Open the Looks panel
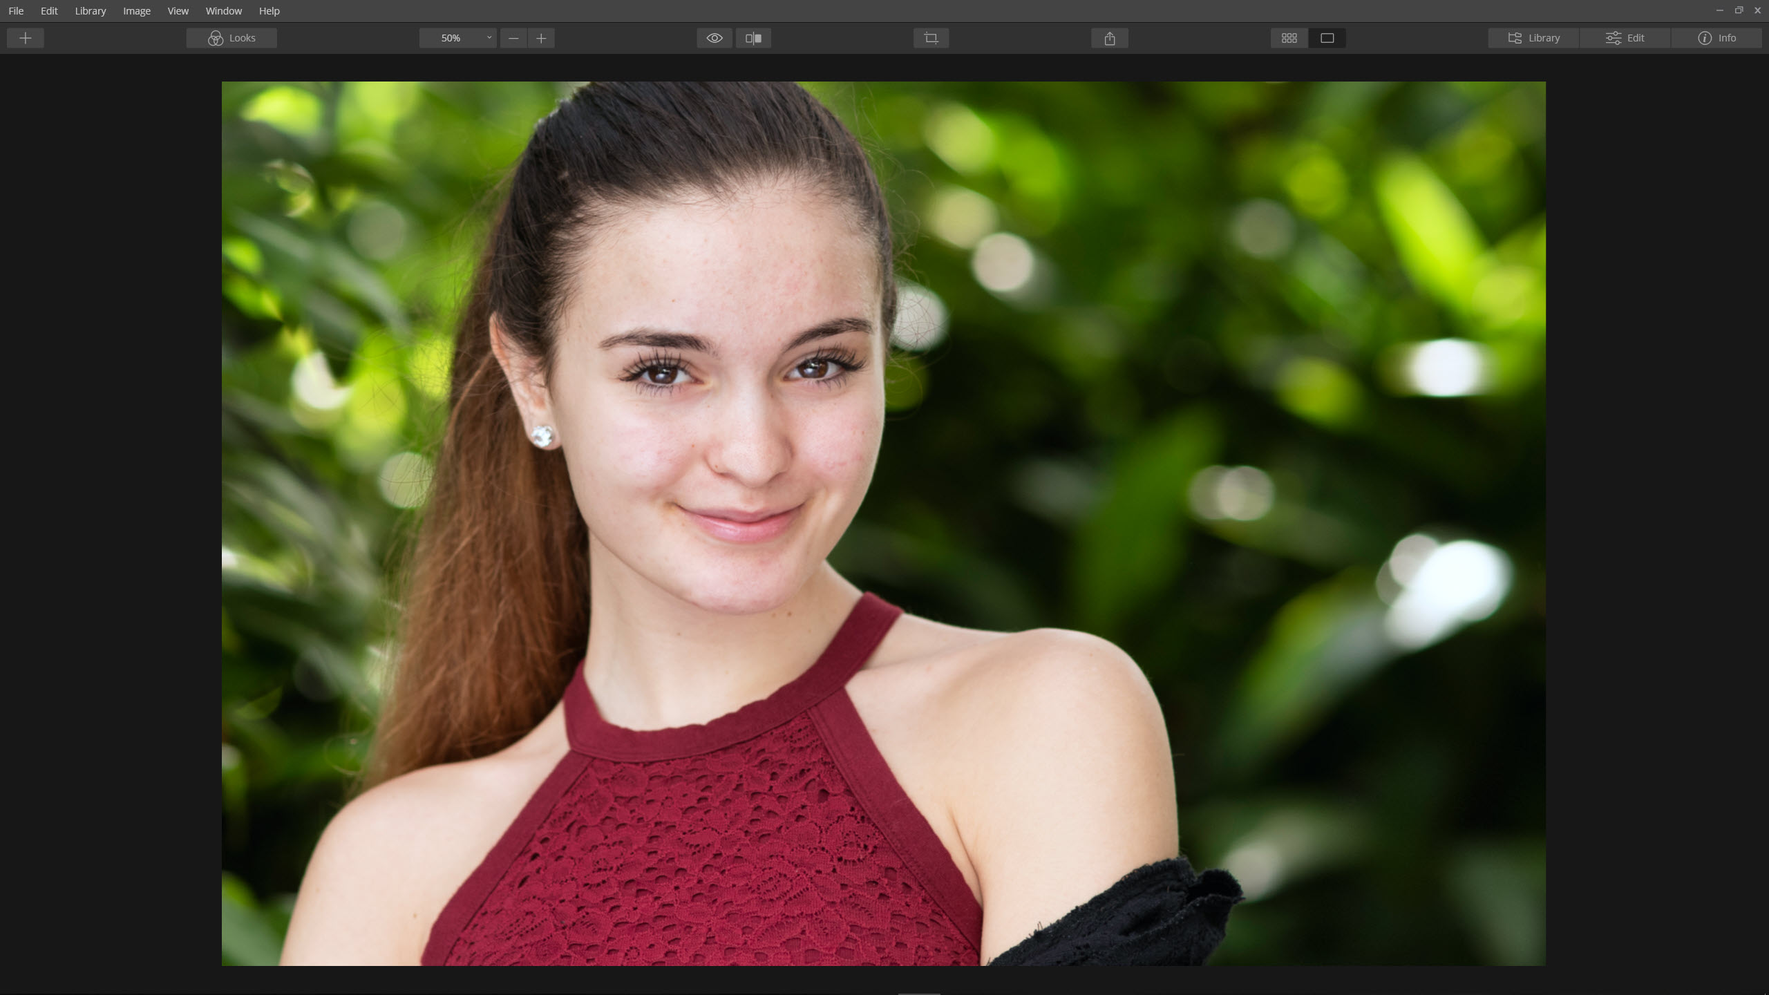 [231, 38]
